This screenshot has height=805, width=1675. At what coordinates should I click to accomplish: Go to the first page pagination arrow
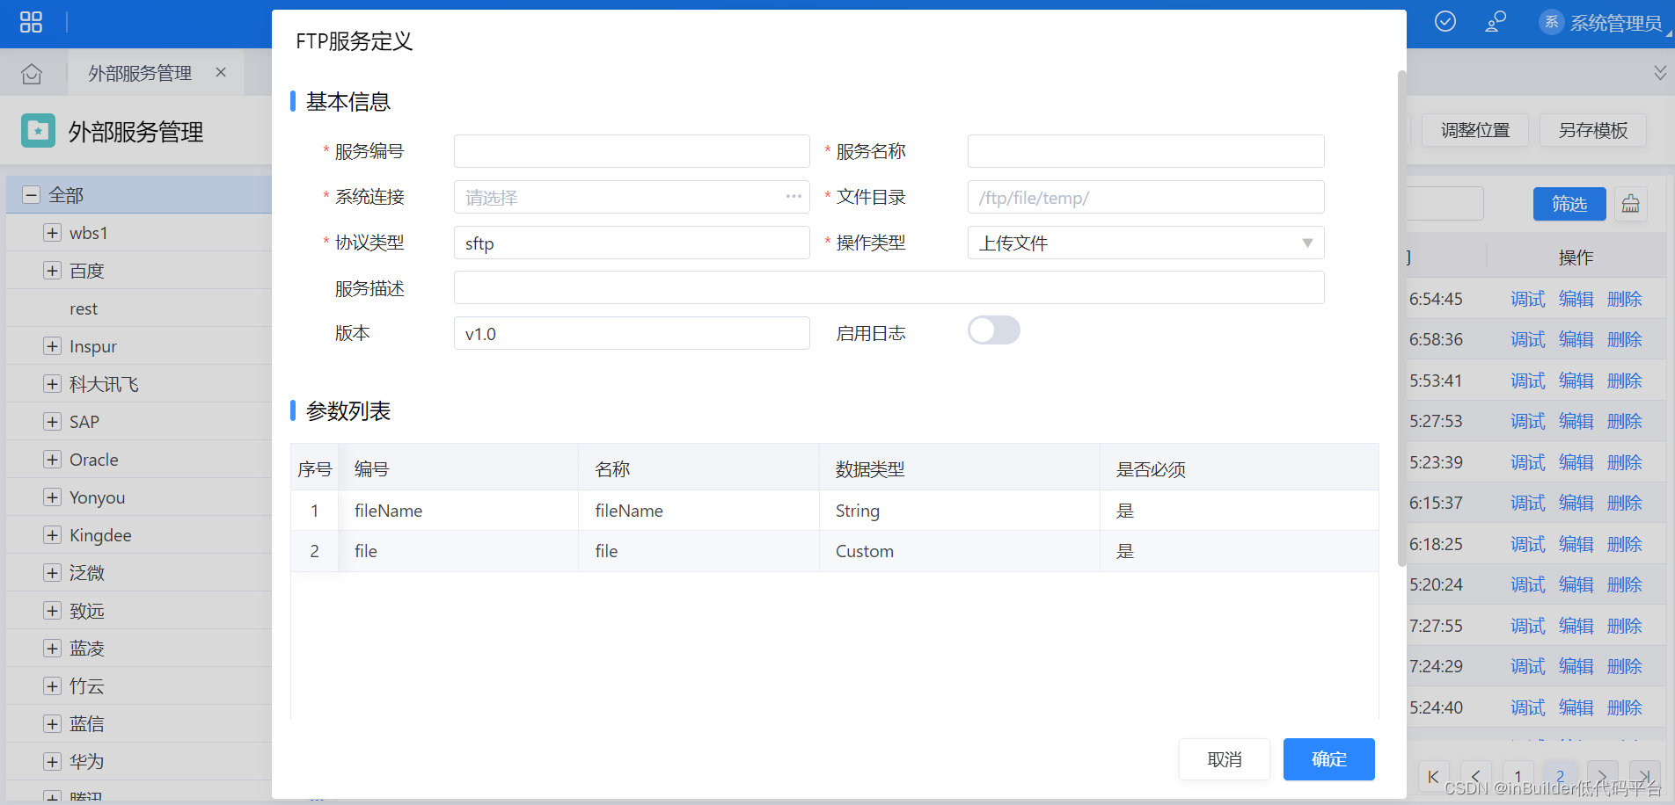coord(1434,777)
